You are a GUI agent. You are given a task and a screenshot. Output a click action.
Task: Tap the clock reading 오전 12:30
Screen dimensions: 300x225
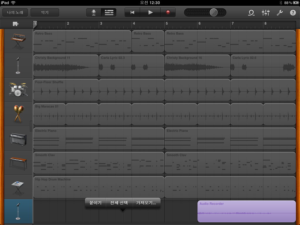tap(150, 3)
